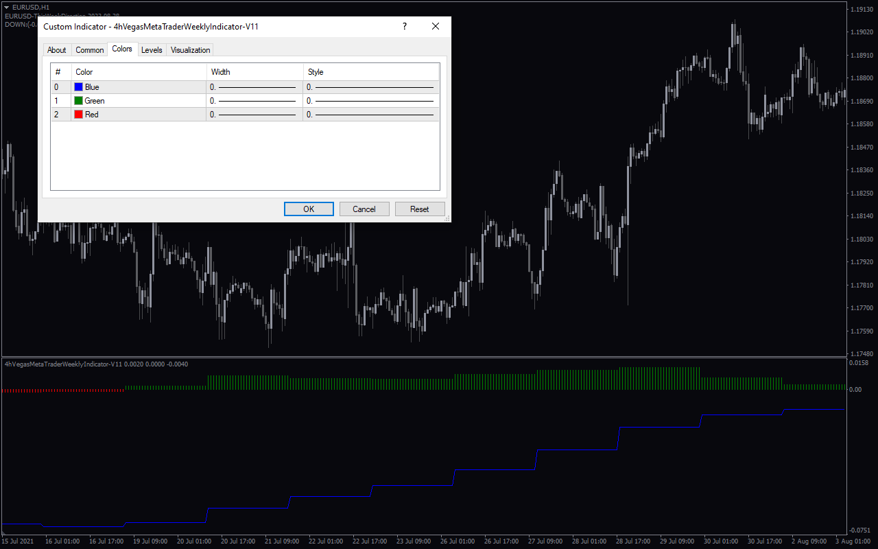Click the 1.19130 price label
This screenshot has height=549, width=878.
861,10
